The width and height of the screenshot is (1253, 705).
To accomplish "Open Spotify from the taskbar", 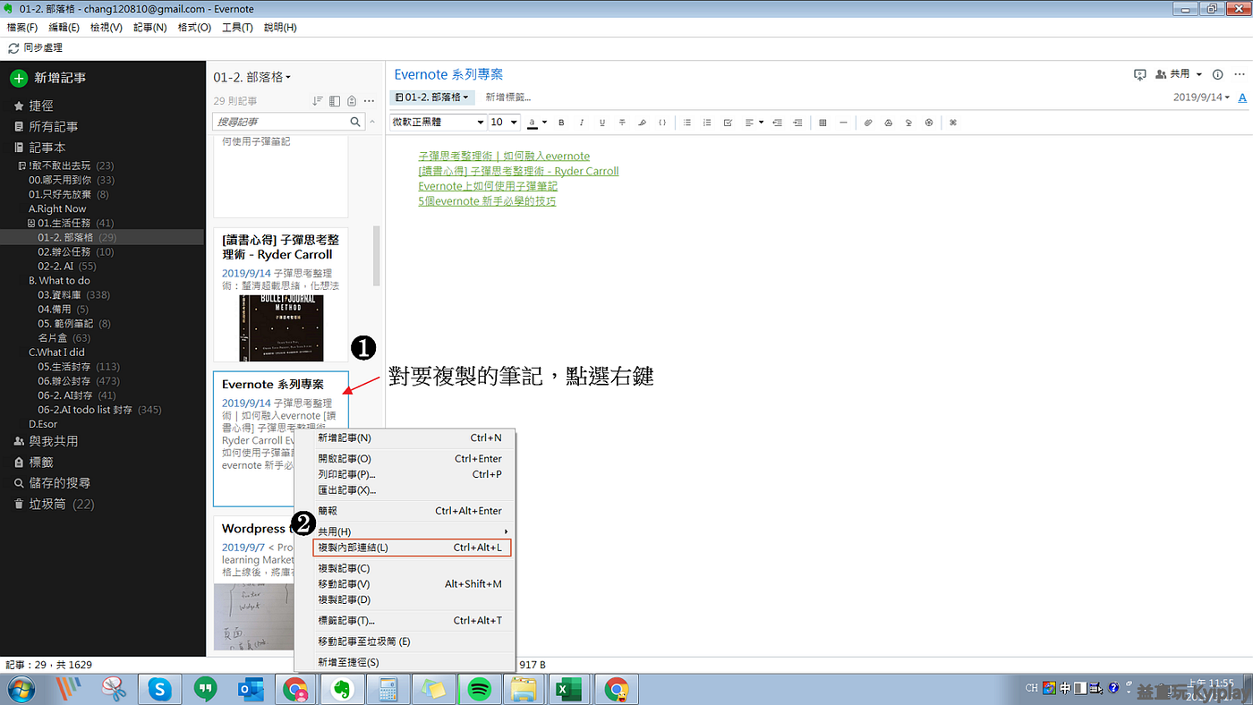I will point(480,689).
